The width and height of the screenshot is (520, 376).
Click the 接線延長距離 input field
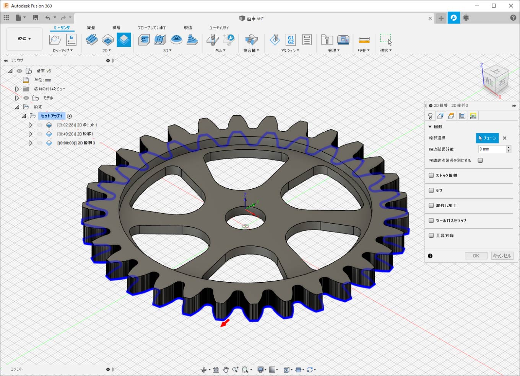[492, 149]
